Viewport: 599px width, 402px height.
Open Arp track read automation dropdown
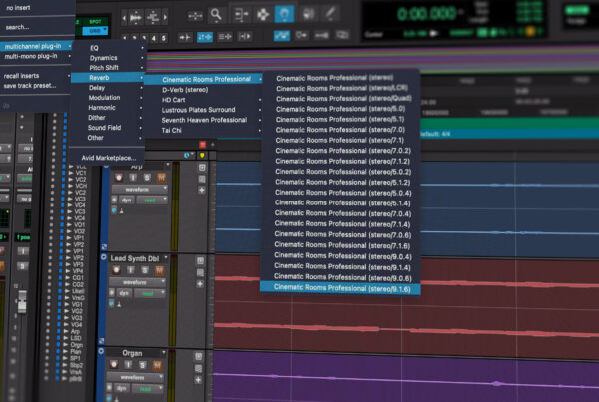(152, 201)
